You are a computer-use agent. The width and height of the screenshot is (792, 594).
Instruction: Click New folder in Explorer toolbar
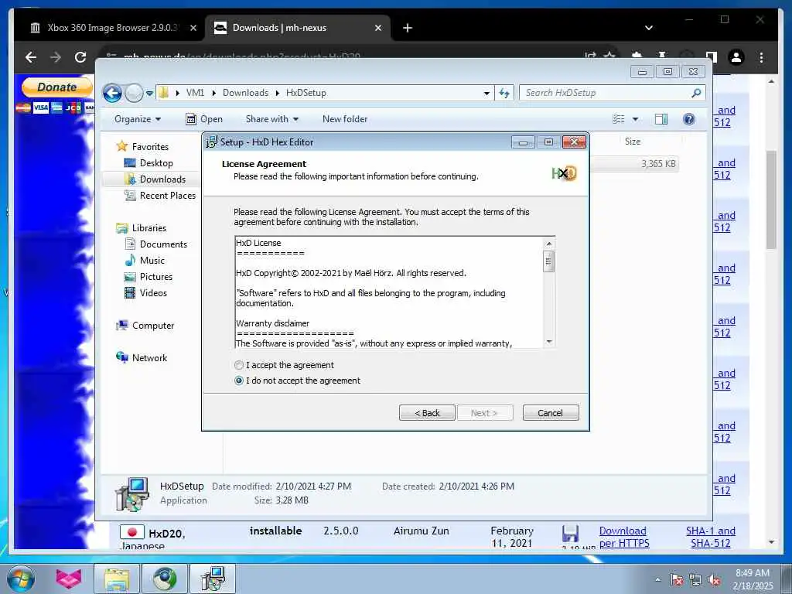click(x=345, y=119)
